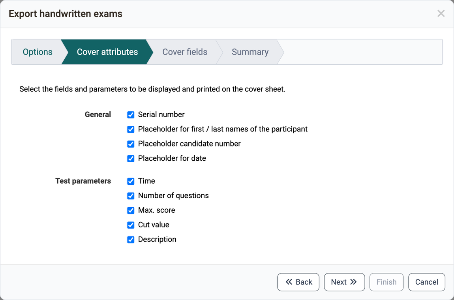Select the Cover attributes step
Screen dimensions: 454x300
coord(107,52)
